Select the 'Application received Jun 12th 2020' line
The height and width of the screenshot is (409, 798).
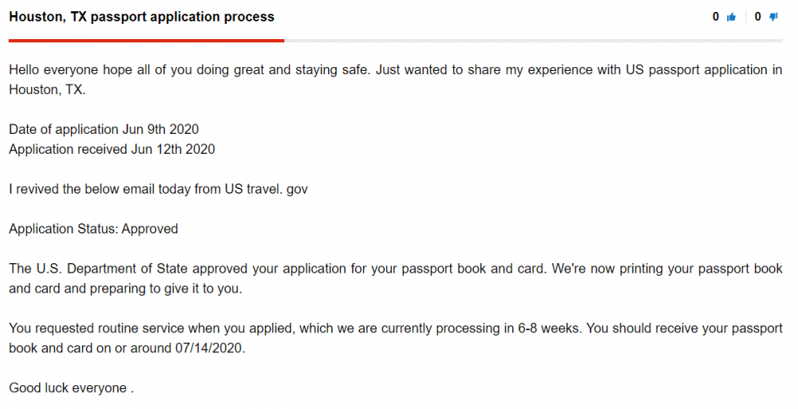pos(112,149)
